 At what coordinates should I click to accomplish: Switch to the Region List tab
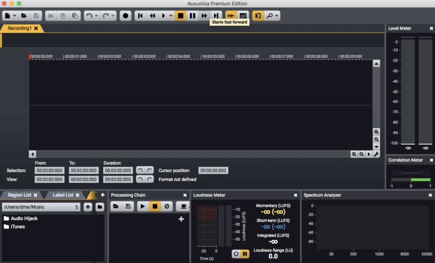coord(20,195)
